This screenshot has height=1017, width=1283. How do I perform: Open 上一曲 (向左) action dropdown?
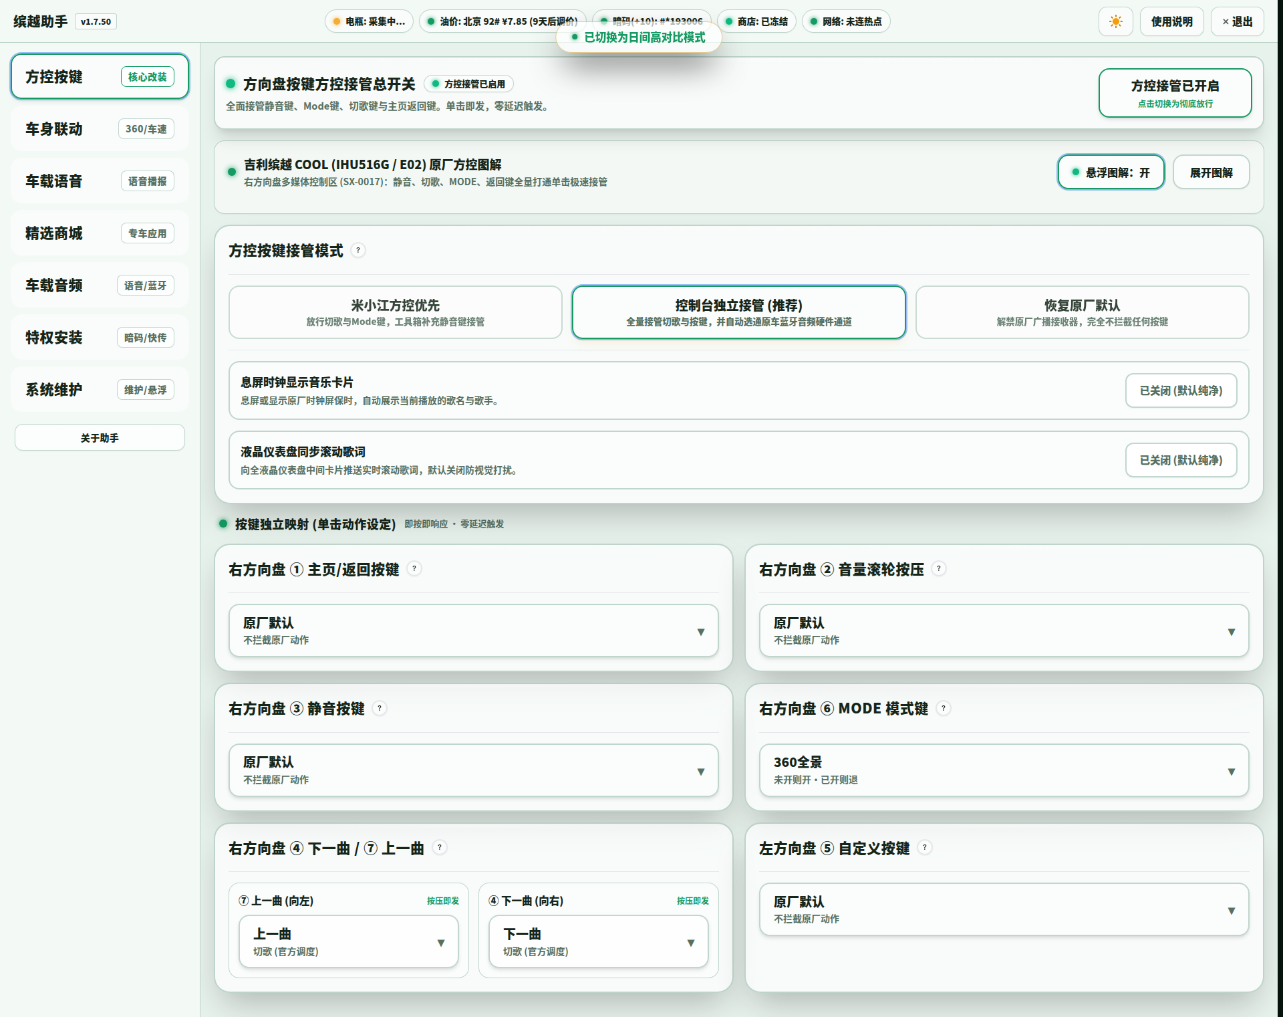tap(349, 941)
